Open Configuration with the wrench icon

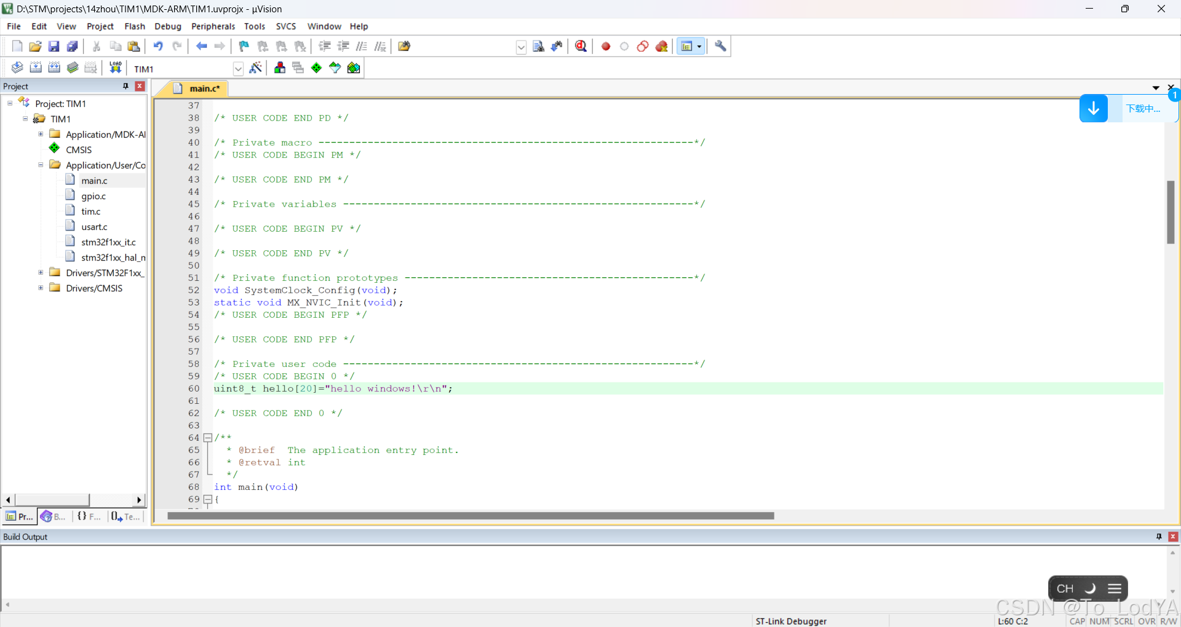(x=720, y=46)
